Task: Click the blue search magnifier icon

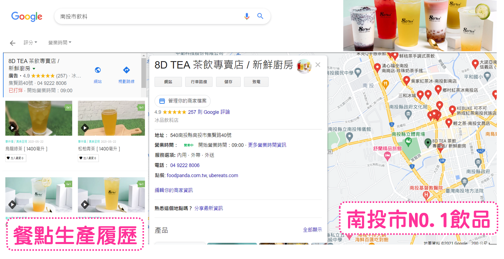Action: (x=260, y=16)
